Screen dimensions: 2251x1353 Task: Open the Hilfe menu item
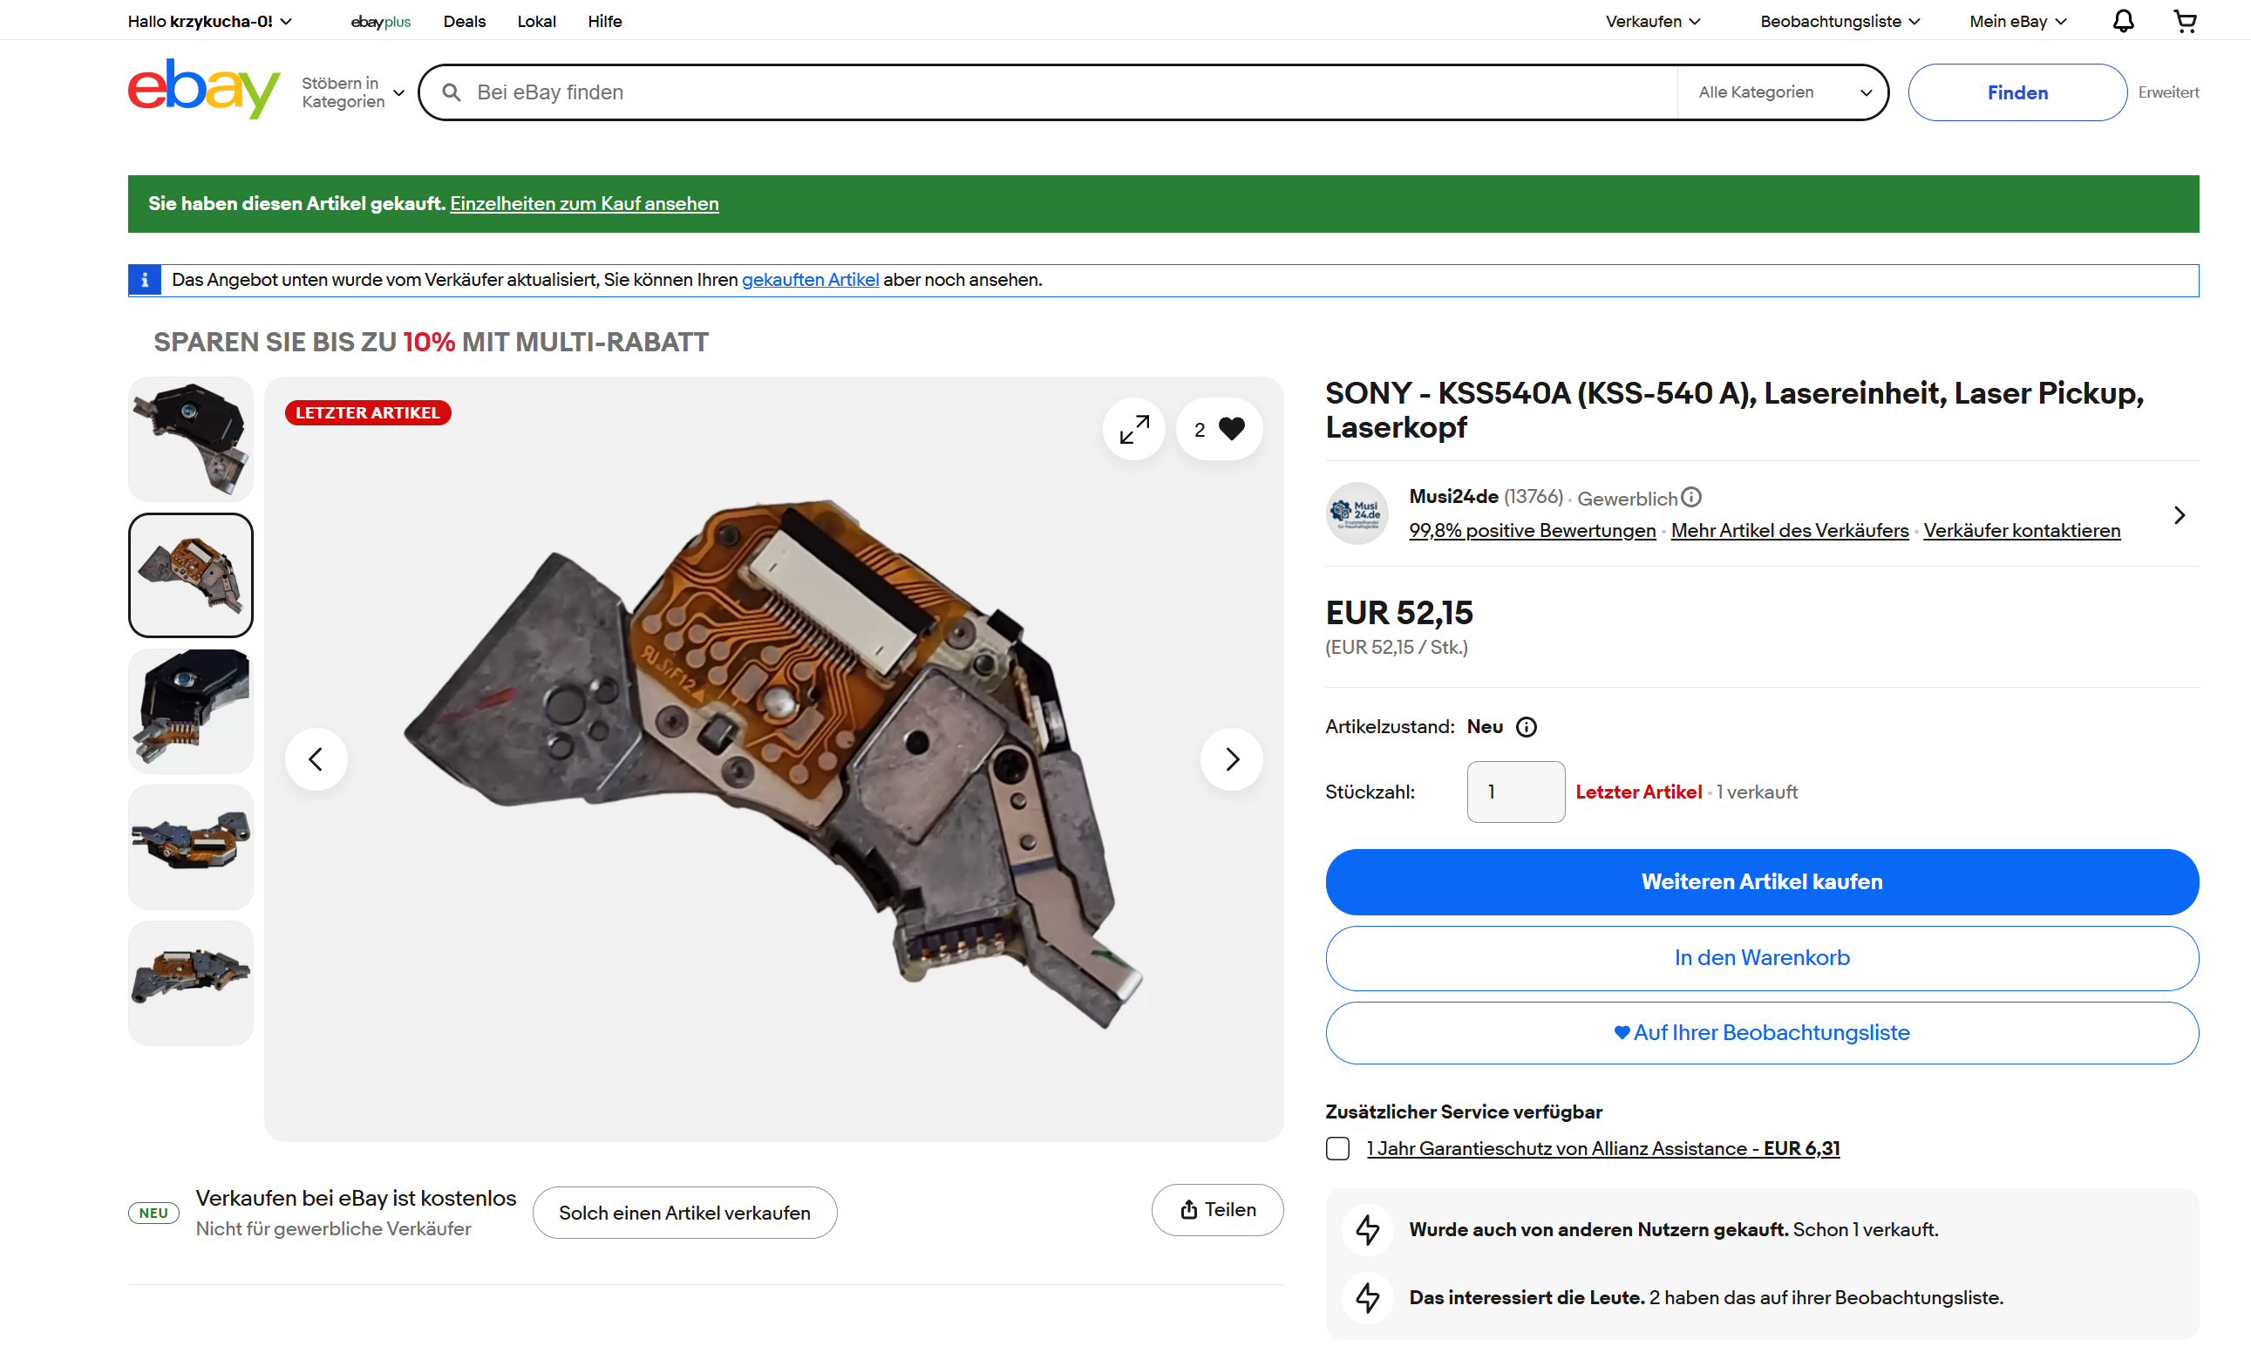tap(604, 21)
